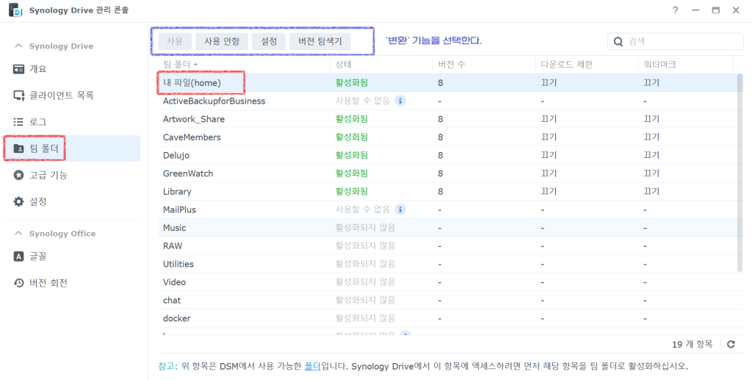Click the 설정 toolbar button

[x=269, y=41]
